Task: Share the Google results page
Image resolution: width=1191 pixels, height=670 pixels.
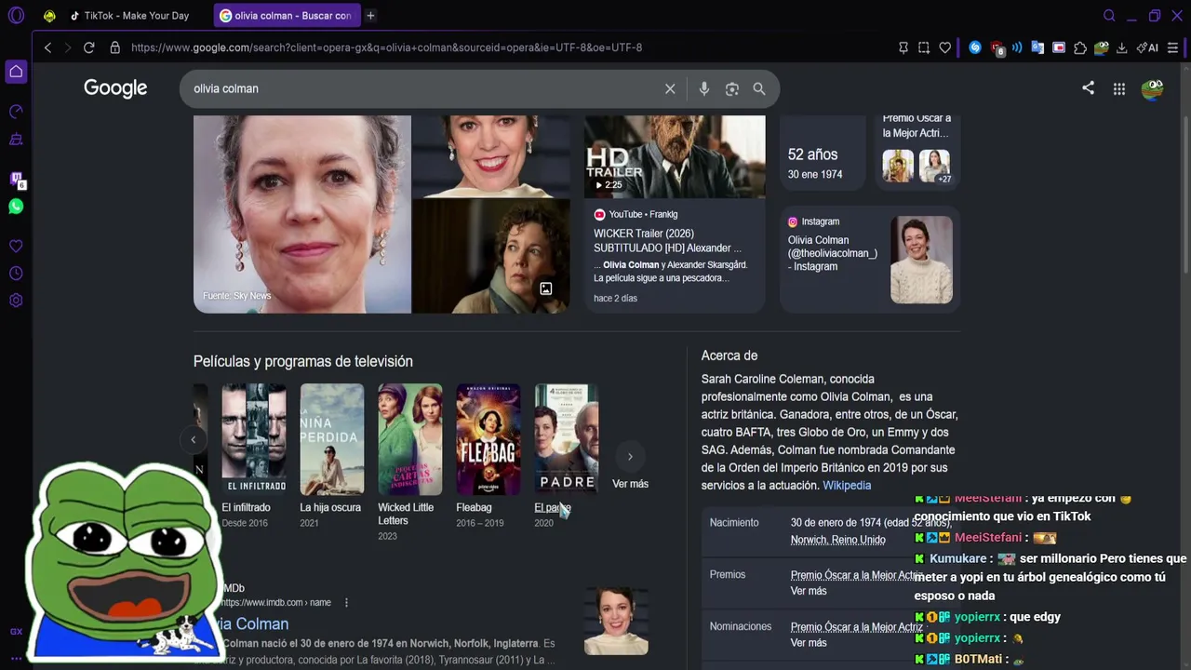Action: [1088, 88]
